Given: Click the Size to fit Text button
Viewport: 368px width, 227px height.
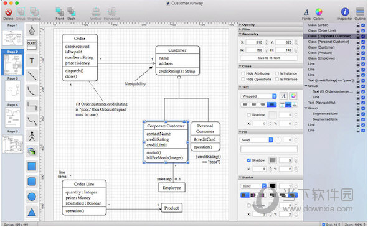Looking at the screenshot, I should 269,58.
